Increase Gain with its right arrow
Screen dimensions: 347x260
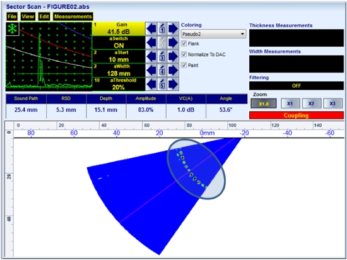[x=173, y=28]
